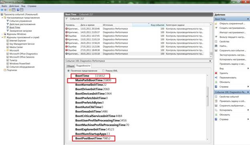Click the log icon beside Internet Explorer
The width and height of the screenshot is (250, 145).
point(8,40)
